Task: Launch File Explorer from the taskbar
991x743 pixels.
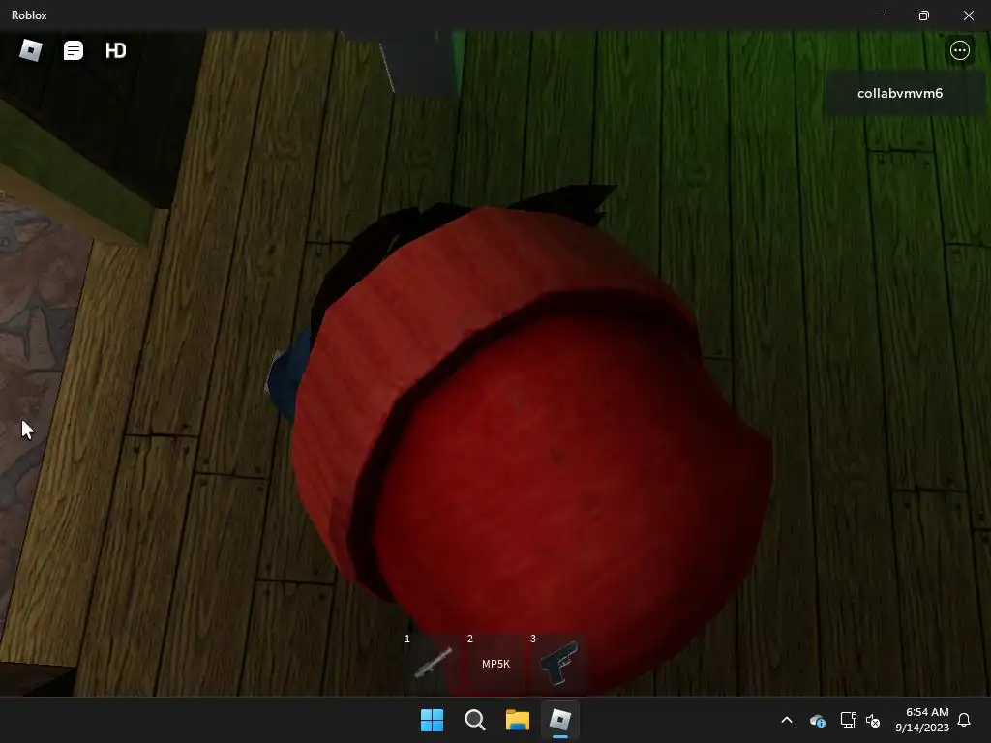Action: pos(517,720)
